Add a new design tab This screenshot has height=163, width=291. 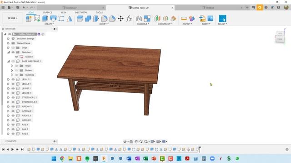[247, 8]
